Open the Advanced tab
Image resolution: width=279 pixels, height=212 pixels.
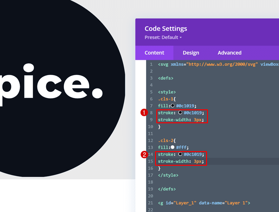(x=229, y=53)
